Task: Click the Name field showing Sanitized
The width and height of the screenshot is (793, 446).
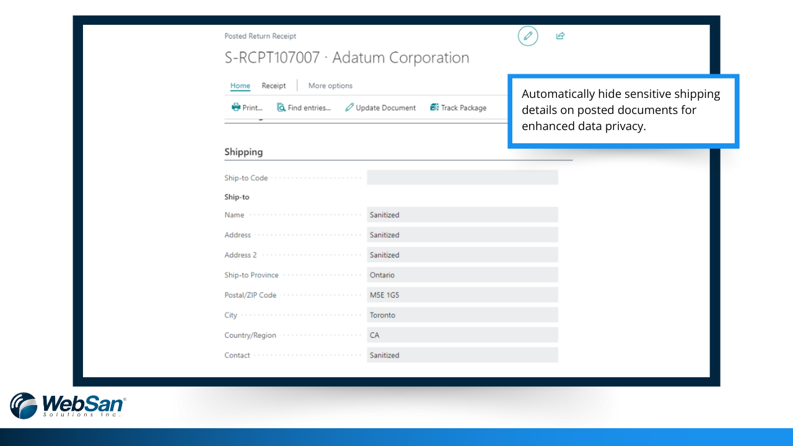Action: (462, 215)
